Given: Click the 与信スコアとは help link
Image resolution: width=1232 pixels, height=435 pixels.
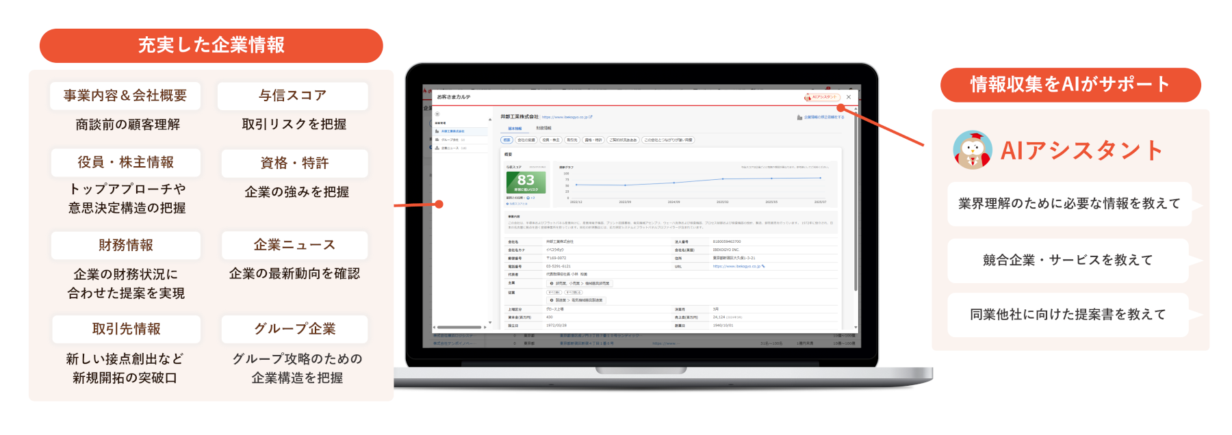Looking at the screenshot, I should point(517,204).
